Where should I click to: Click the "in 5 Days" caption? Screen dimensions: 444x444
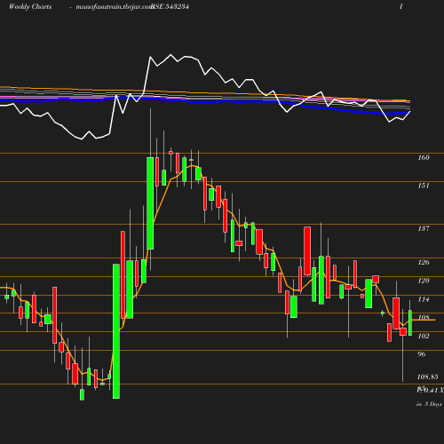429,404
